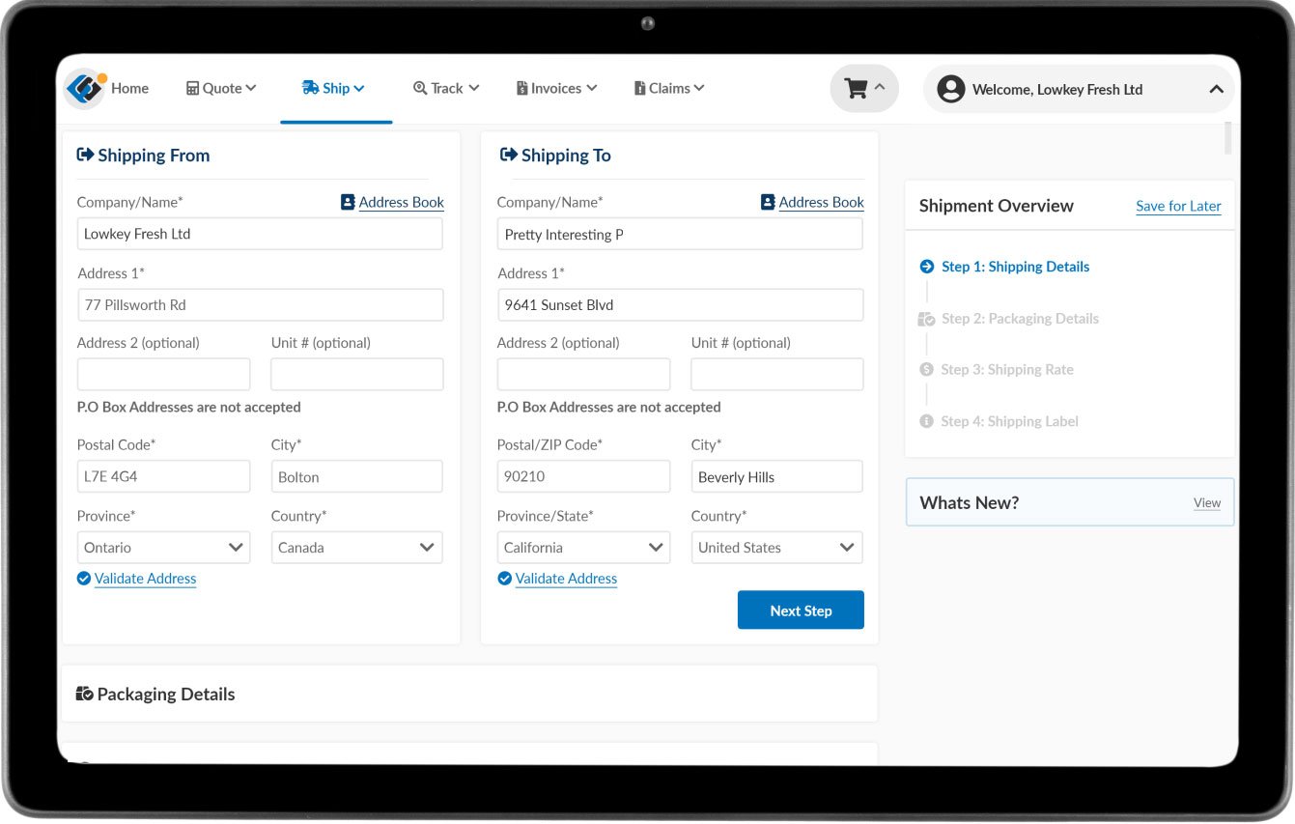
Task: Click Shipping To Unit # field
Action: point(777,375)
